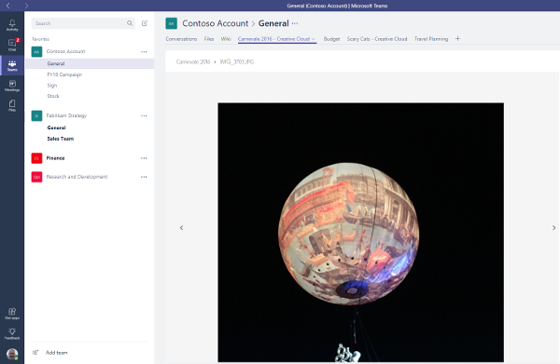The height and width of the screenshot is (364, 560).
Task: Go to next image with right arrow
Action: tap(553, 227)
